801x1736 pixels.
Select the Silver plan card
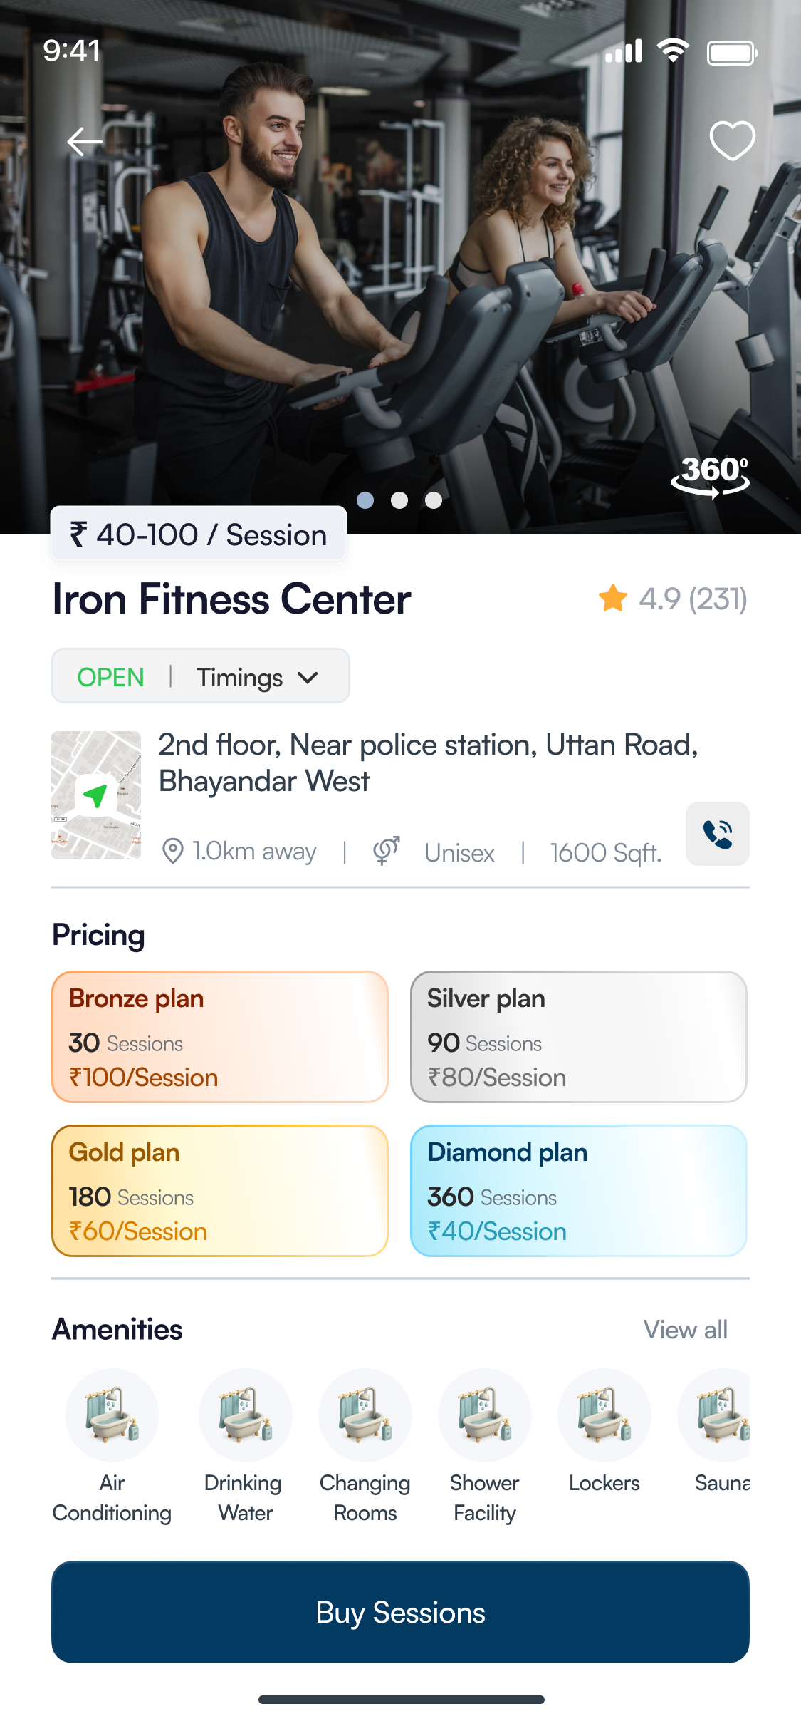(x=578, y=1037)
